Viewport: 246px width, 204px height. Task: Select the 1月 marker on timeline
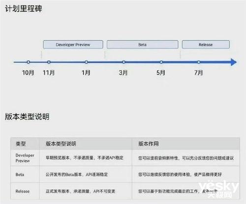click(86, 62)
